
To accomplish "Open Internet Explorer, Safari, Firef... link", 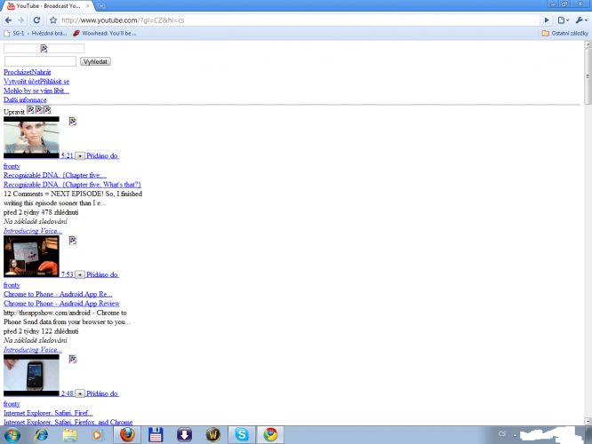I will (48, 413).
